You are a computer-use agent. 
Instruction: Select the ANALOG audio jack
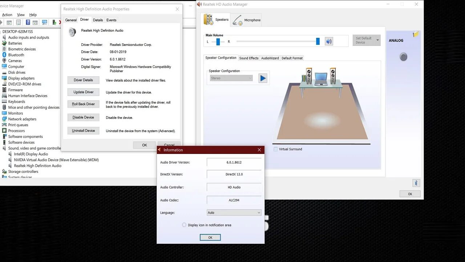click(403, 57)
